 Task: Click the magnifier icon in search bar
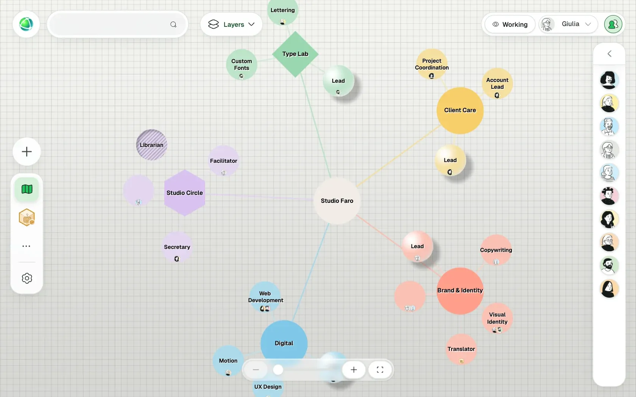(x=173, y=25)
